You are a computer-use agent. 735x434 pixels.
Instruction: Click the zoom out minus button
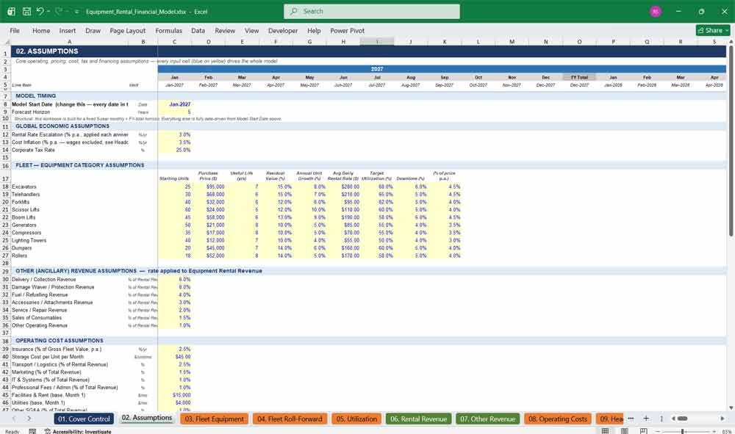(x=658, y=431)
